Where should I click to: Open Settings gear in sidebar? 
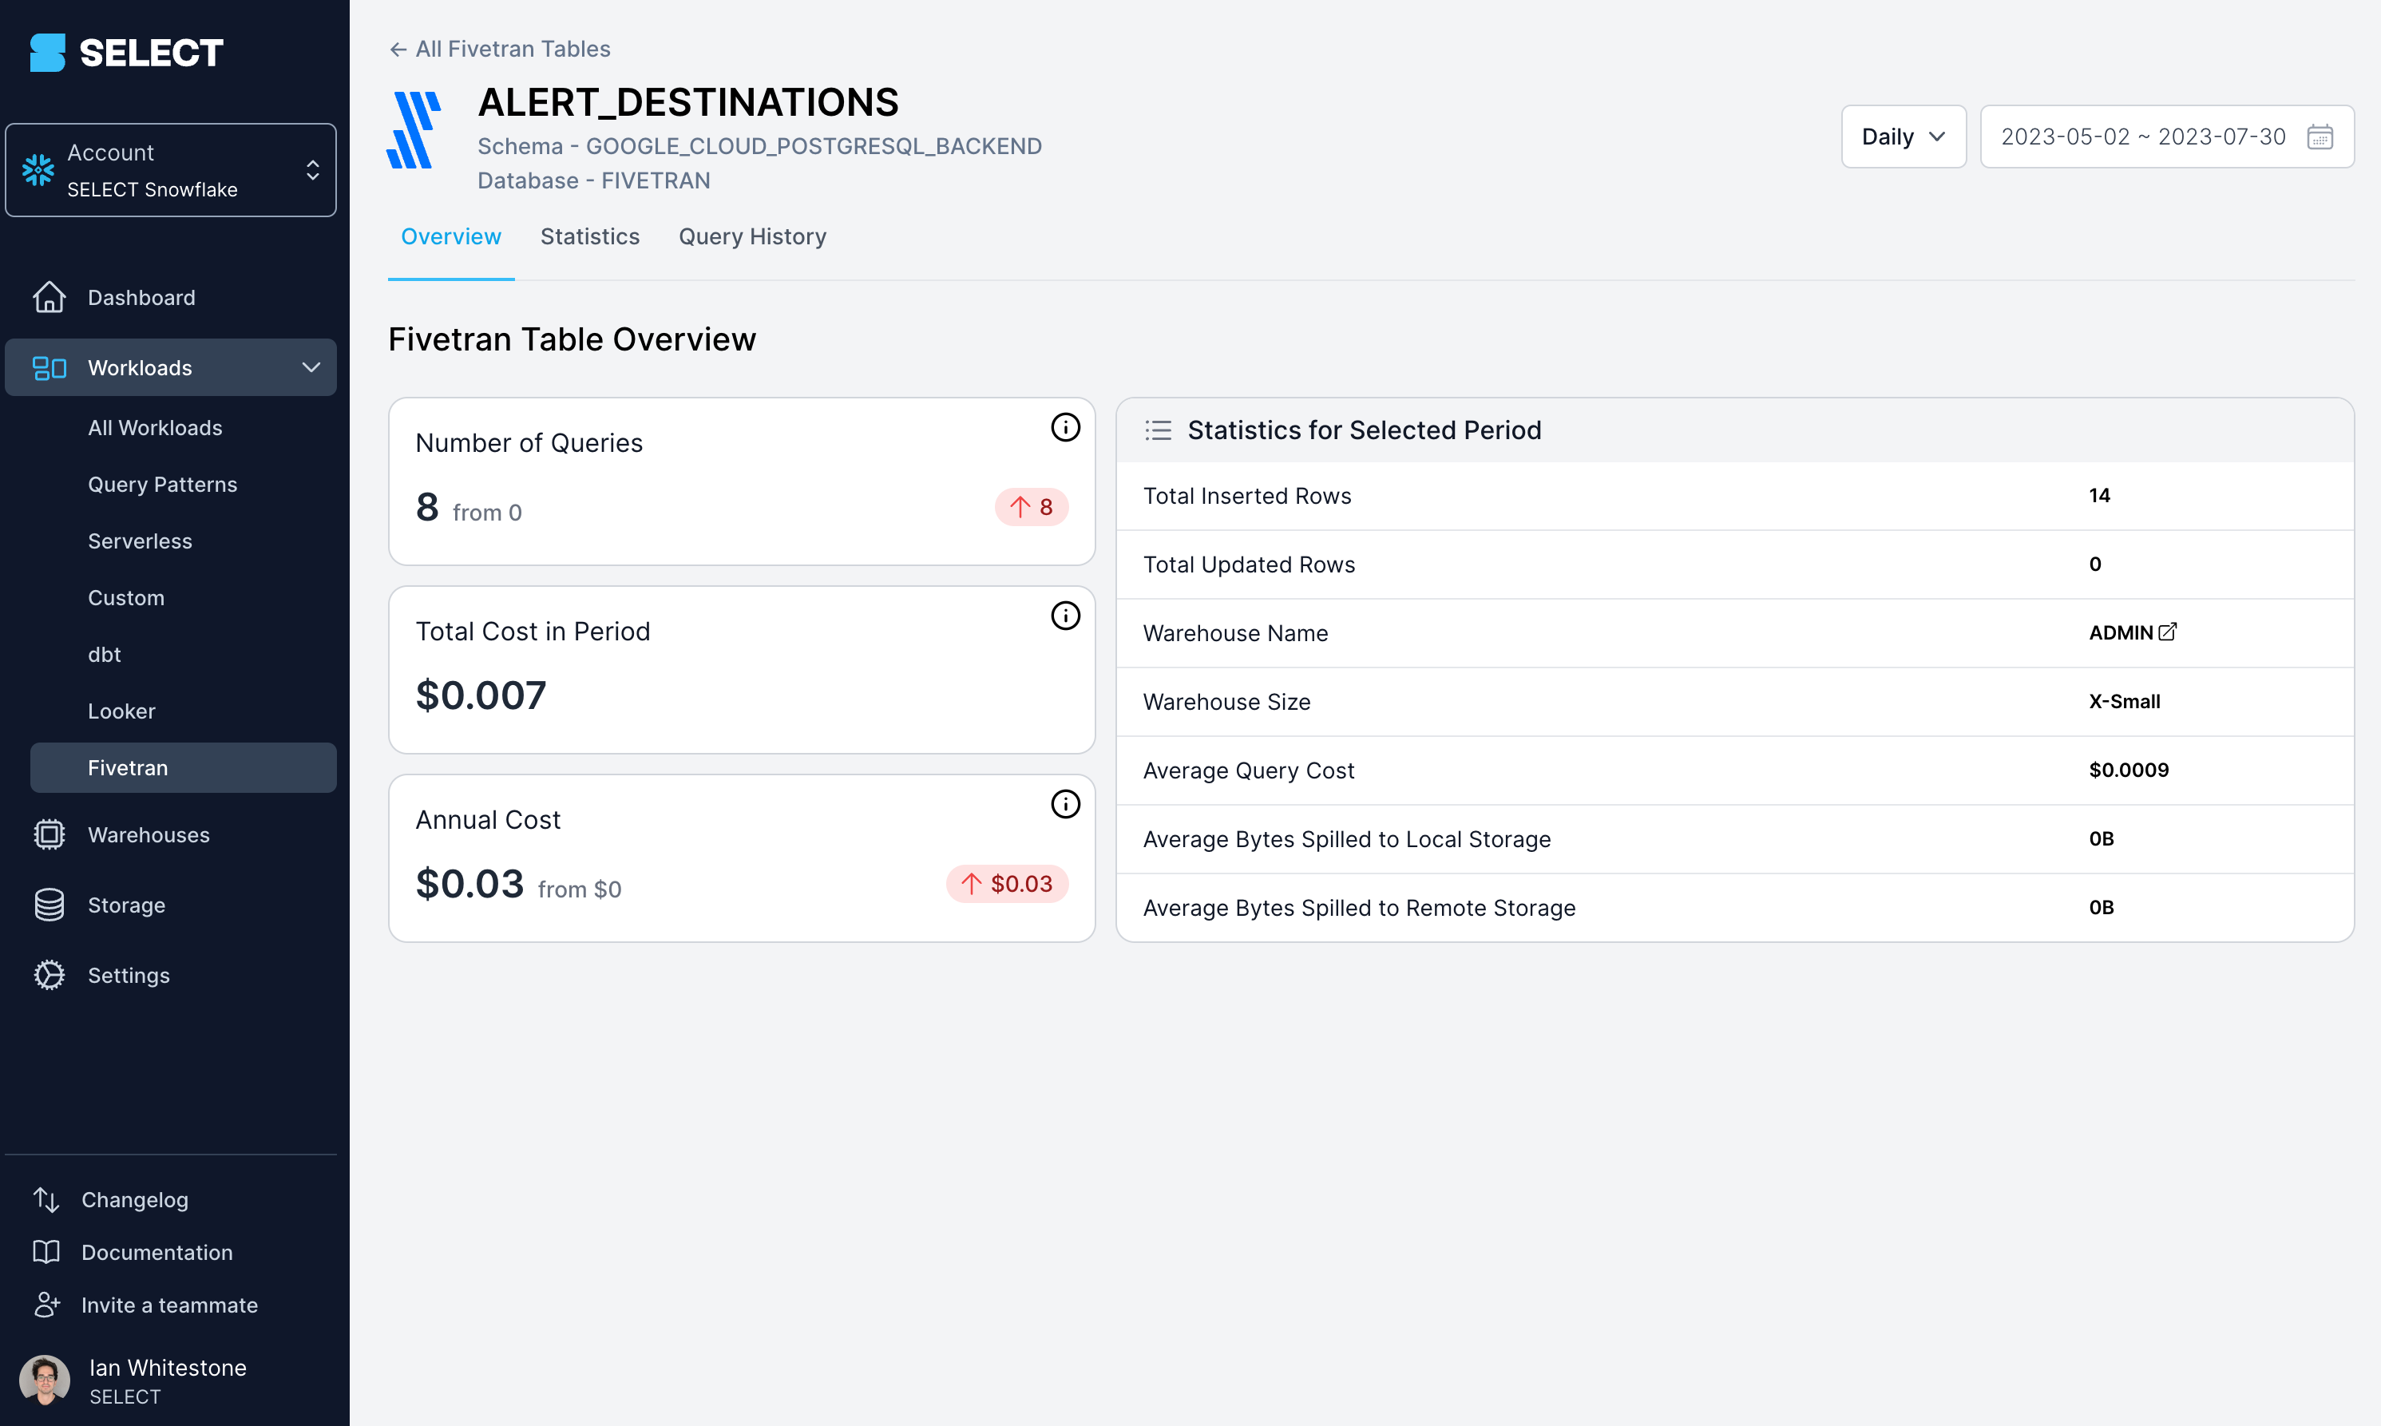tap(49, 976)
